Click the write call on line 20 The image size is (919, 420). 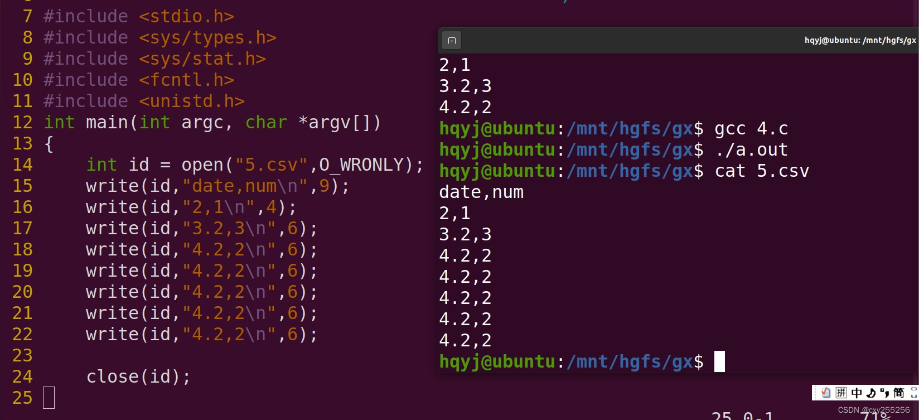click(x=202, y=292)
